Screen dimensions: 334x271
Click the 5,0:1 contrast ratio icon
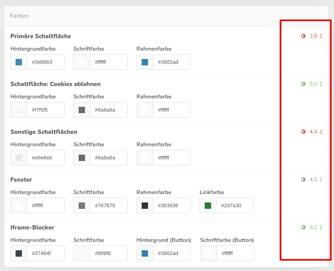pyautogui.click(x=303, y=84)
